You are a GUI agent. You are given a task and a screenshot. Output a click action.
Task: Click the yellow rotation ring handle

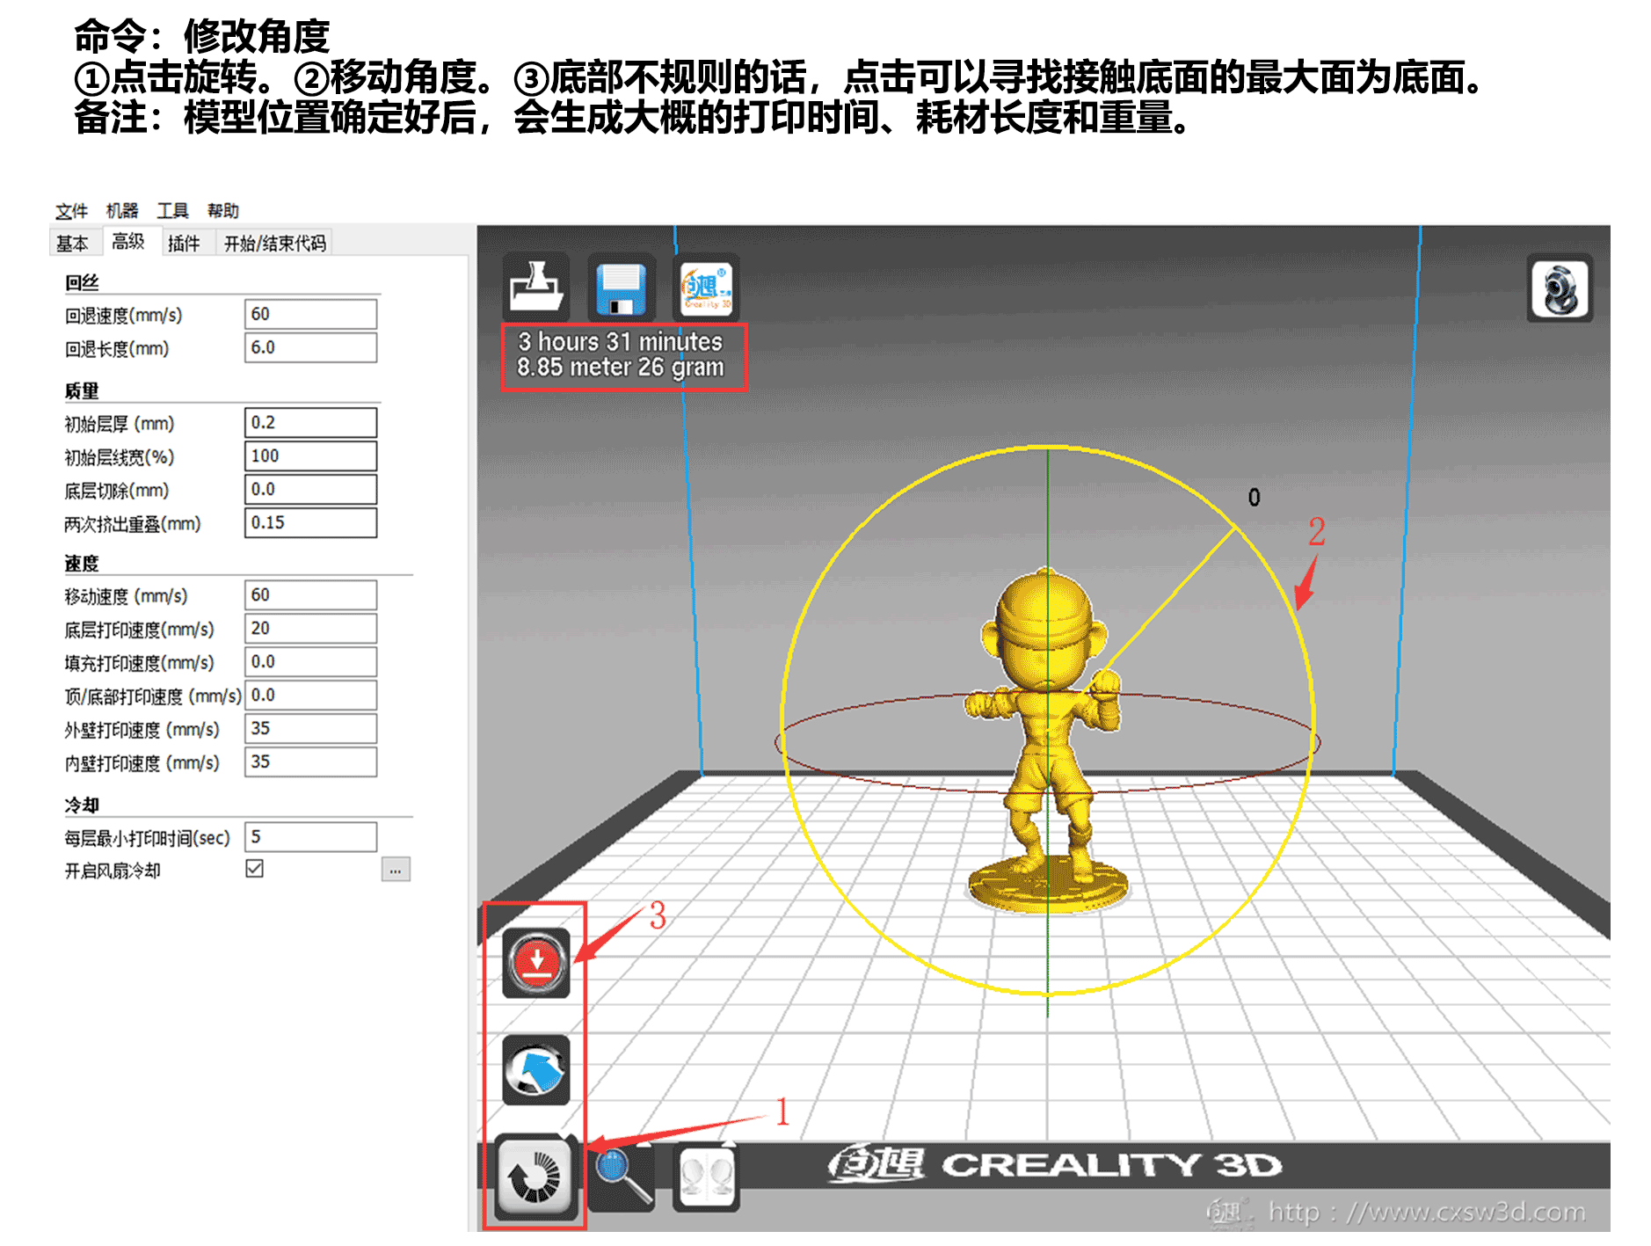pyautogui.click(x=1234, y=526)
